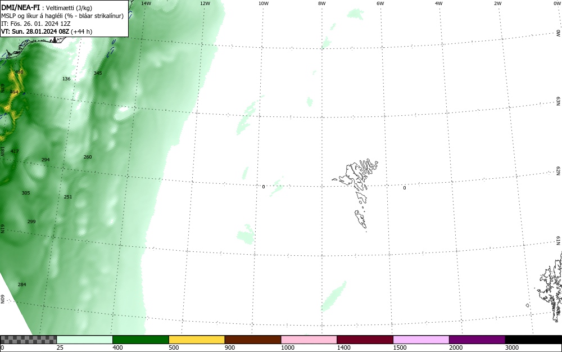Screen dimensions: 562x352
Task: Click the light mint 25–400 legend swatch
Action: (x=85, y=340)
